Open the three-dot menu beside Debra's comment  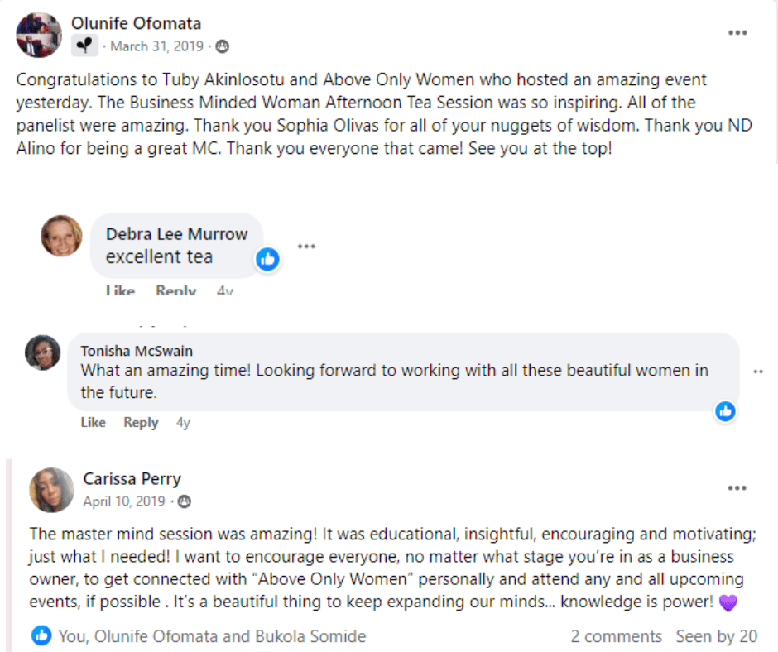[x=307, y=246]
